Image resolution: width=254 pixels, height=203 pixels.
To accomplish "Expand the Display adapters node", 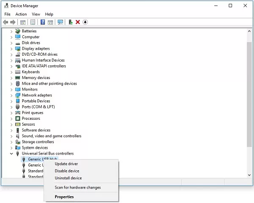I will pos(11,49).
